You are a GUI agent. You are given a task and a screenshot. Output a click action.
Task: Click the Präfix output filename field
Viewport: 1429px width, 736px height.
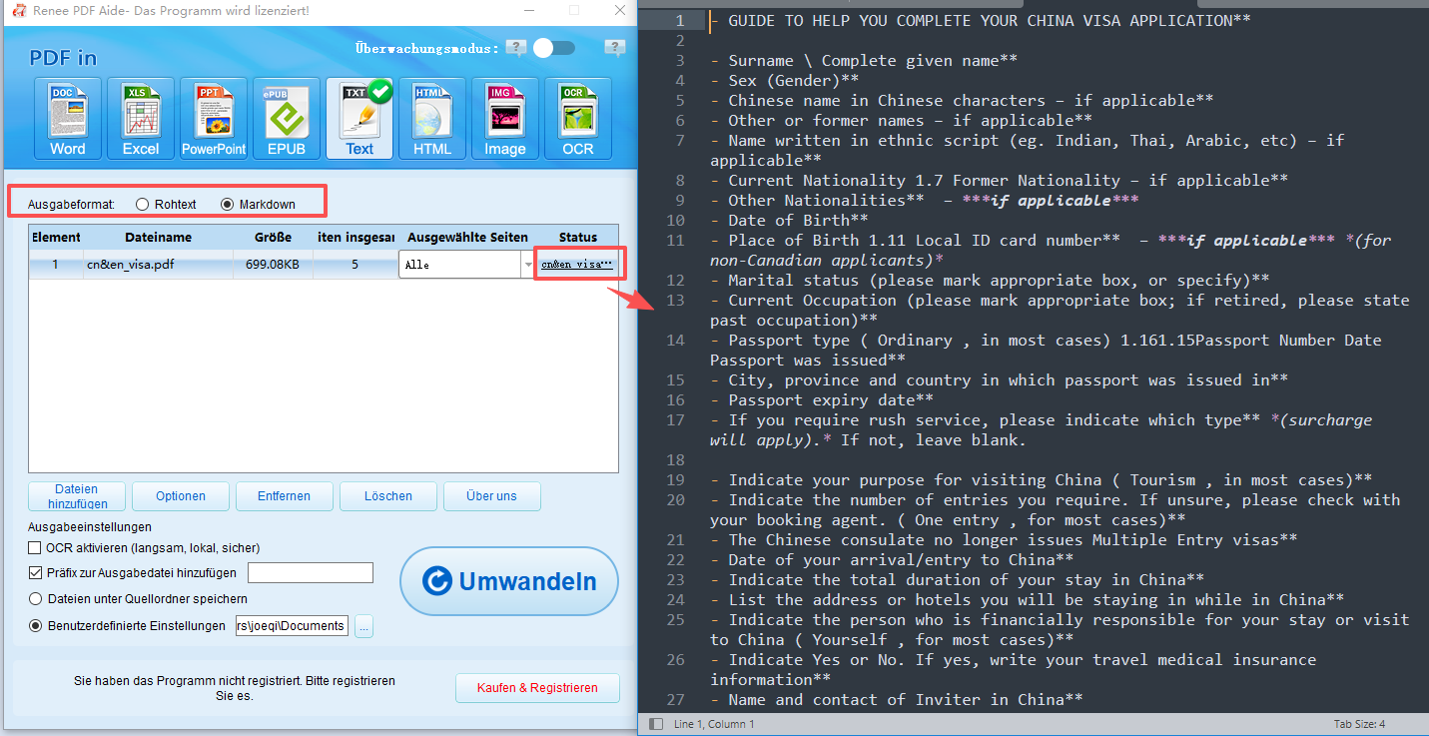(311, 572)
